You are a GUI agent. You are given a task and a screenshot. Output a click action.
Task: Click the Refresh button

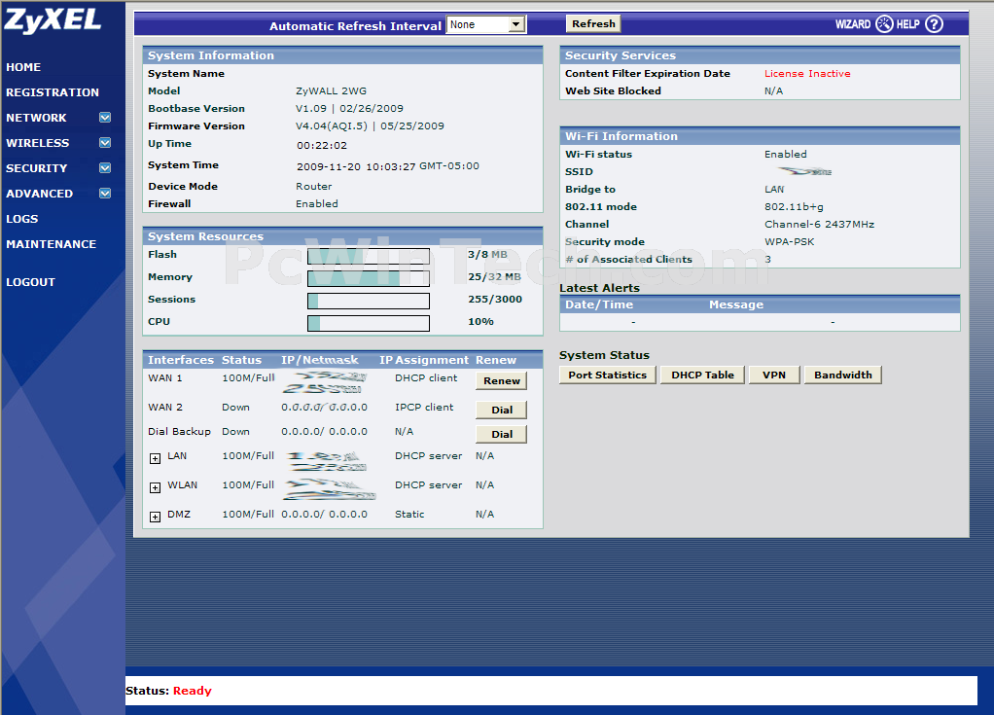(593, 24)
